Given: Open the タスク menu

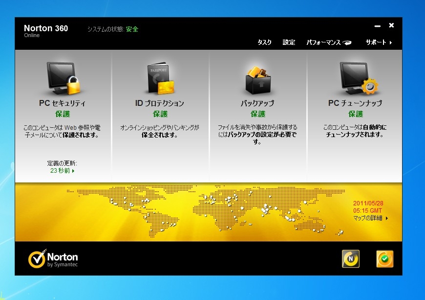Looking at the screenshot, I should (x=264, y=42).
